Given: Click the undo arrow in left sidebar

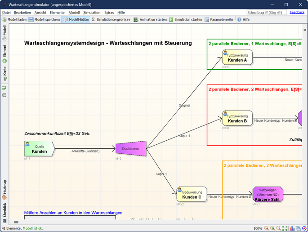Looking at the screenshot, I should 4,88.
